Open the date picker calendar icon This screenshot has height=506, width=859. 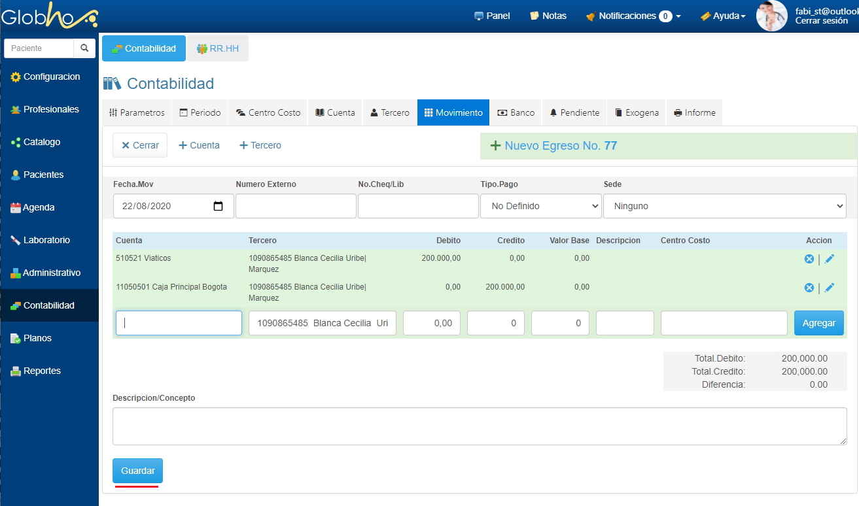[219, 206]
